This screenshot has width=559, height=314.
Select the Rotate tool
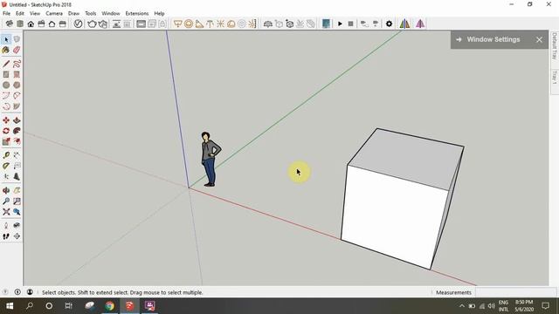click(x=6, y=131)
